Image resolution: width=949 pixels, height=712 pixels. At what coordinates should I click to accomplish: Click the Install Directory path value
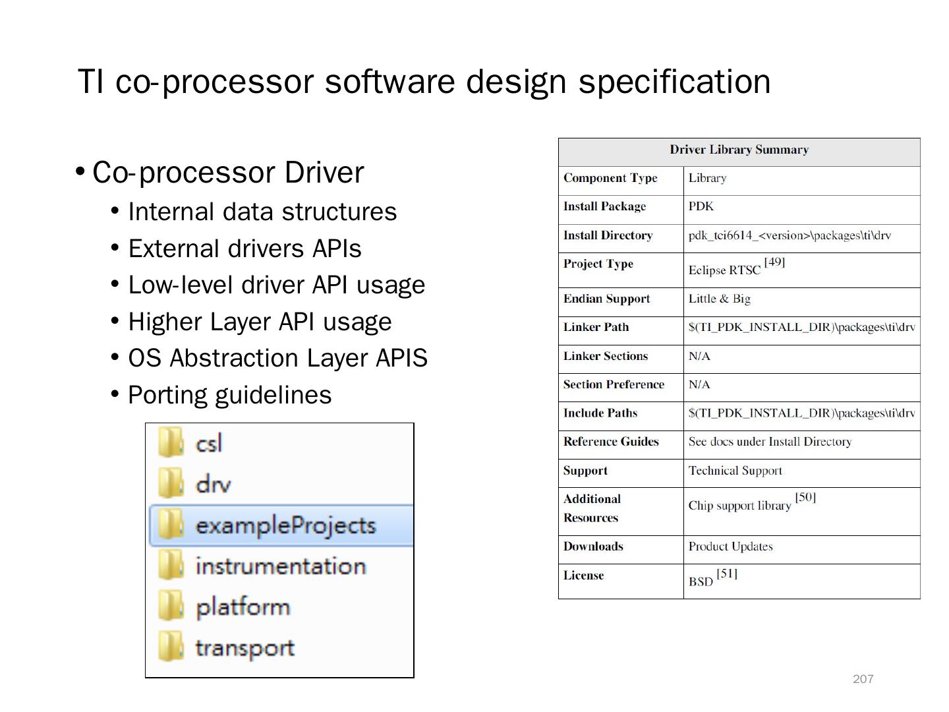click(789, 236)
